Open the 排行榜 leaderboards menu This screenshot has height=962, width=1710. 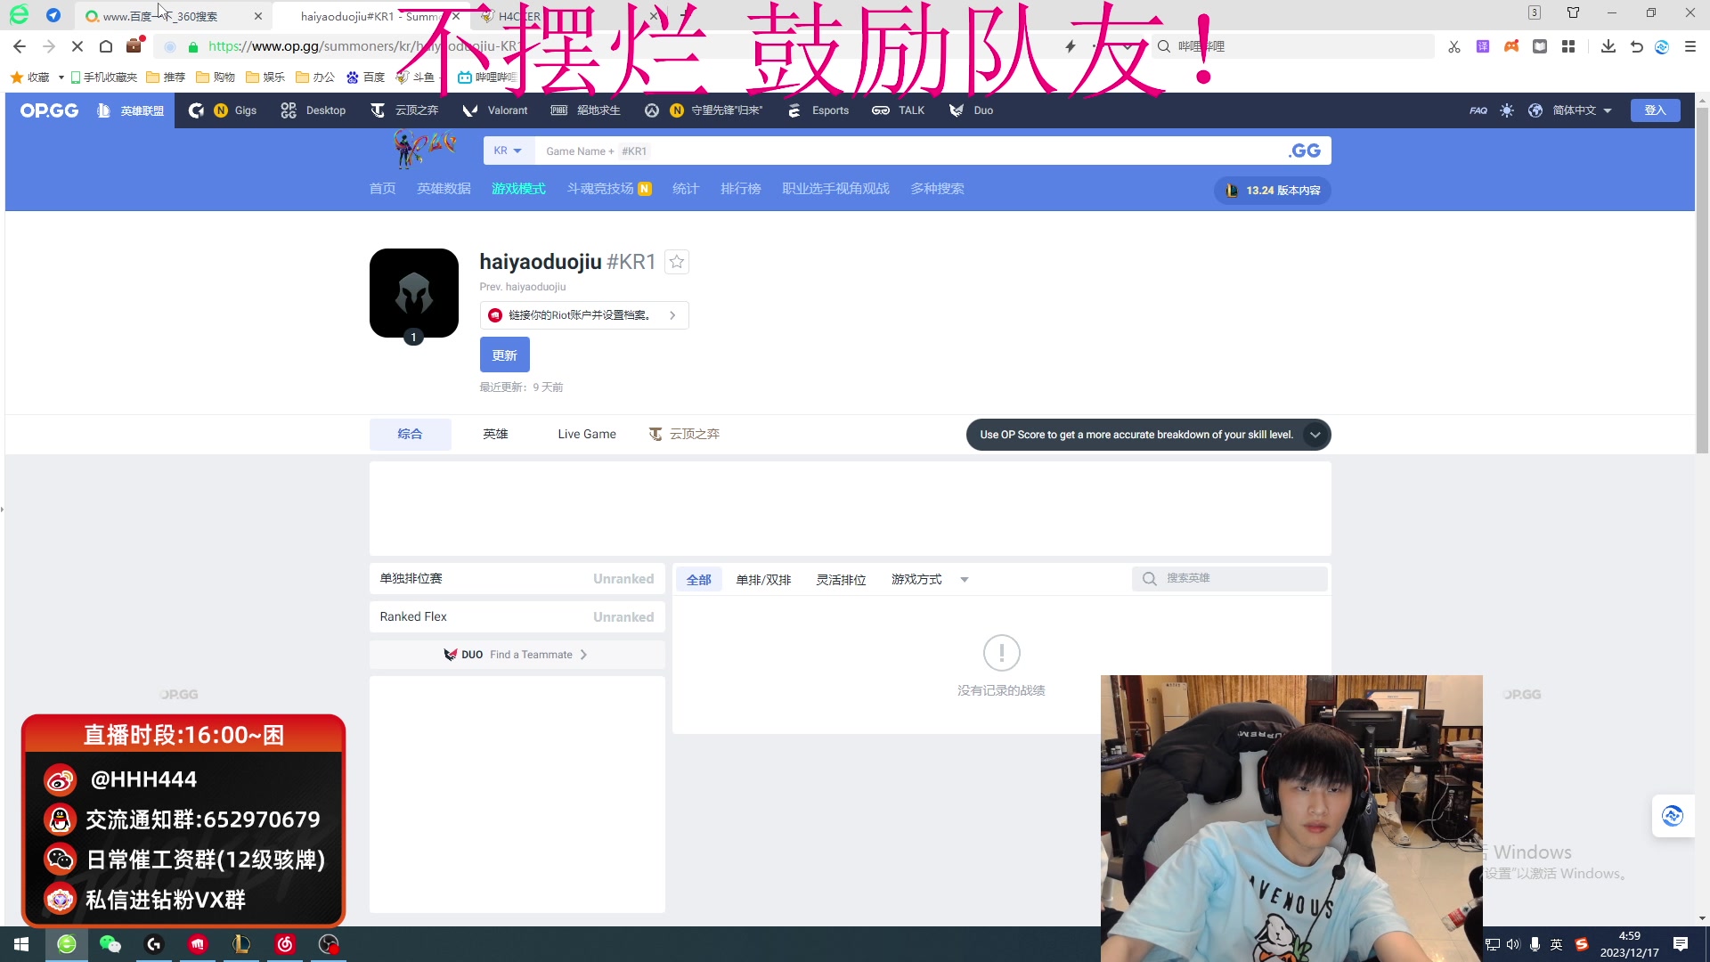click(741, 189)
